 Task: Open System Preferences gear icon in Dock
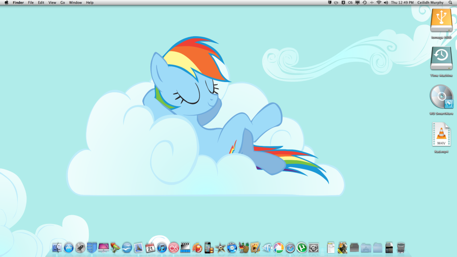[314, 248]
